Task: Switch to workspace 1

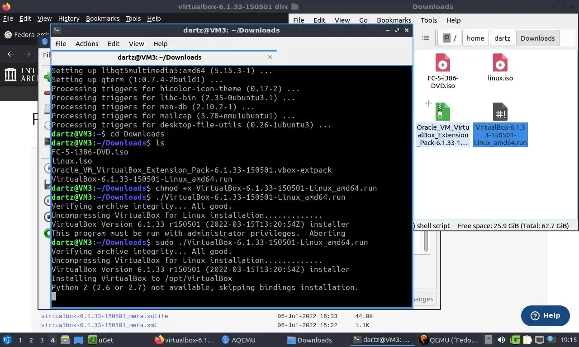Action: click(20, 340)
